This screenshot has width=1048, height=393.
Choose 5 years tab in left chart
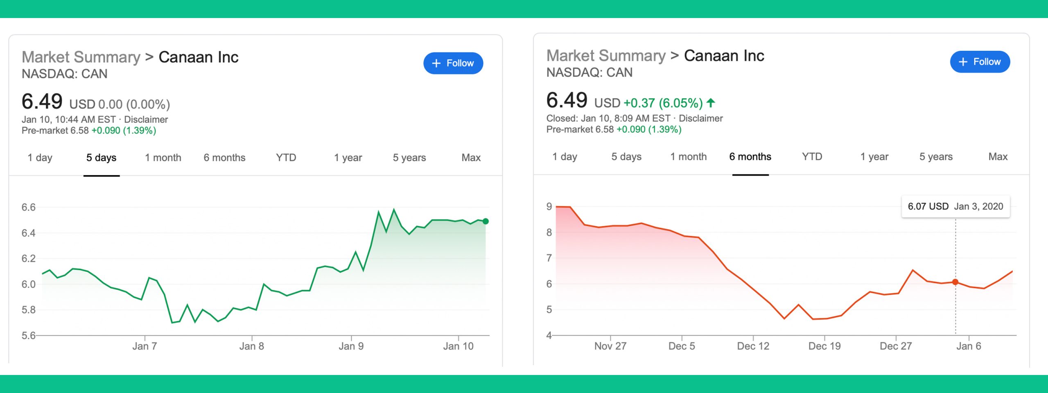pos(409,158)
